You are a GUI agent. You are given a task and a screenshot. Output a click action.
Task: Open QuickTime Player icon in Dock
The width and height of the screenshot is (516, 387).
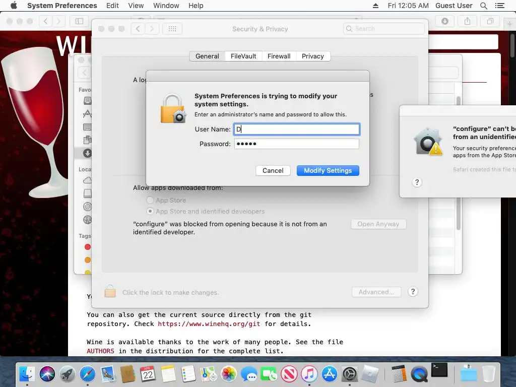[x=419, y=374]
